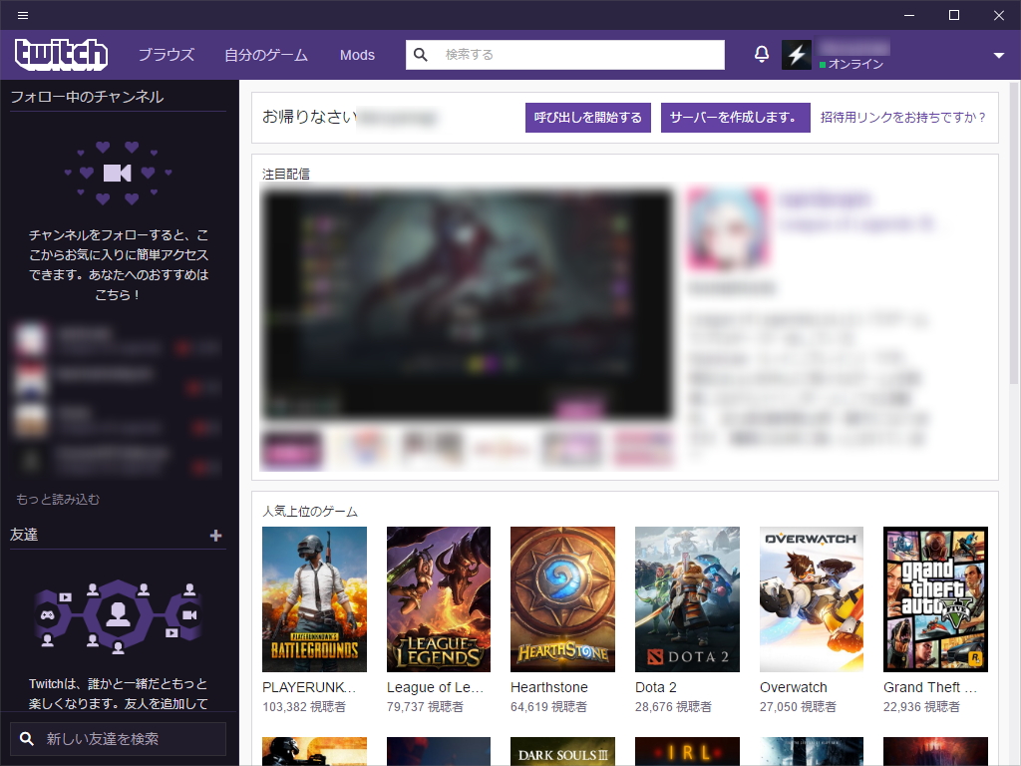Viewport: 1021px width, 766px height.
Task: Open the notifications bell
Action: pyautogui.click(x=761, y=54)
